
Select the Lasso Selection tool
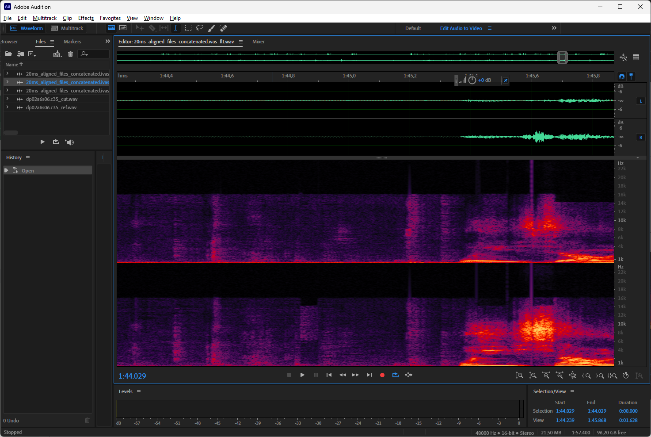pos(200,28)
